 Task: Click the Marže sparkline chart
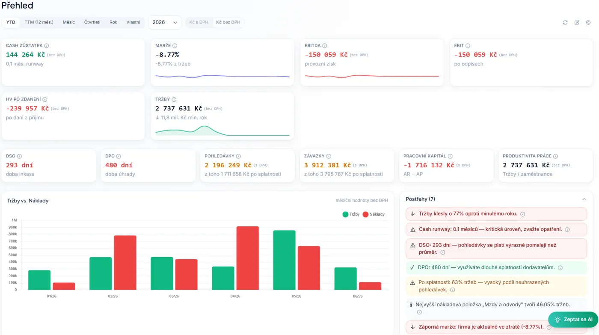coord(222,76)
